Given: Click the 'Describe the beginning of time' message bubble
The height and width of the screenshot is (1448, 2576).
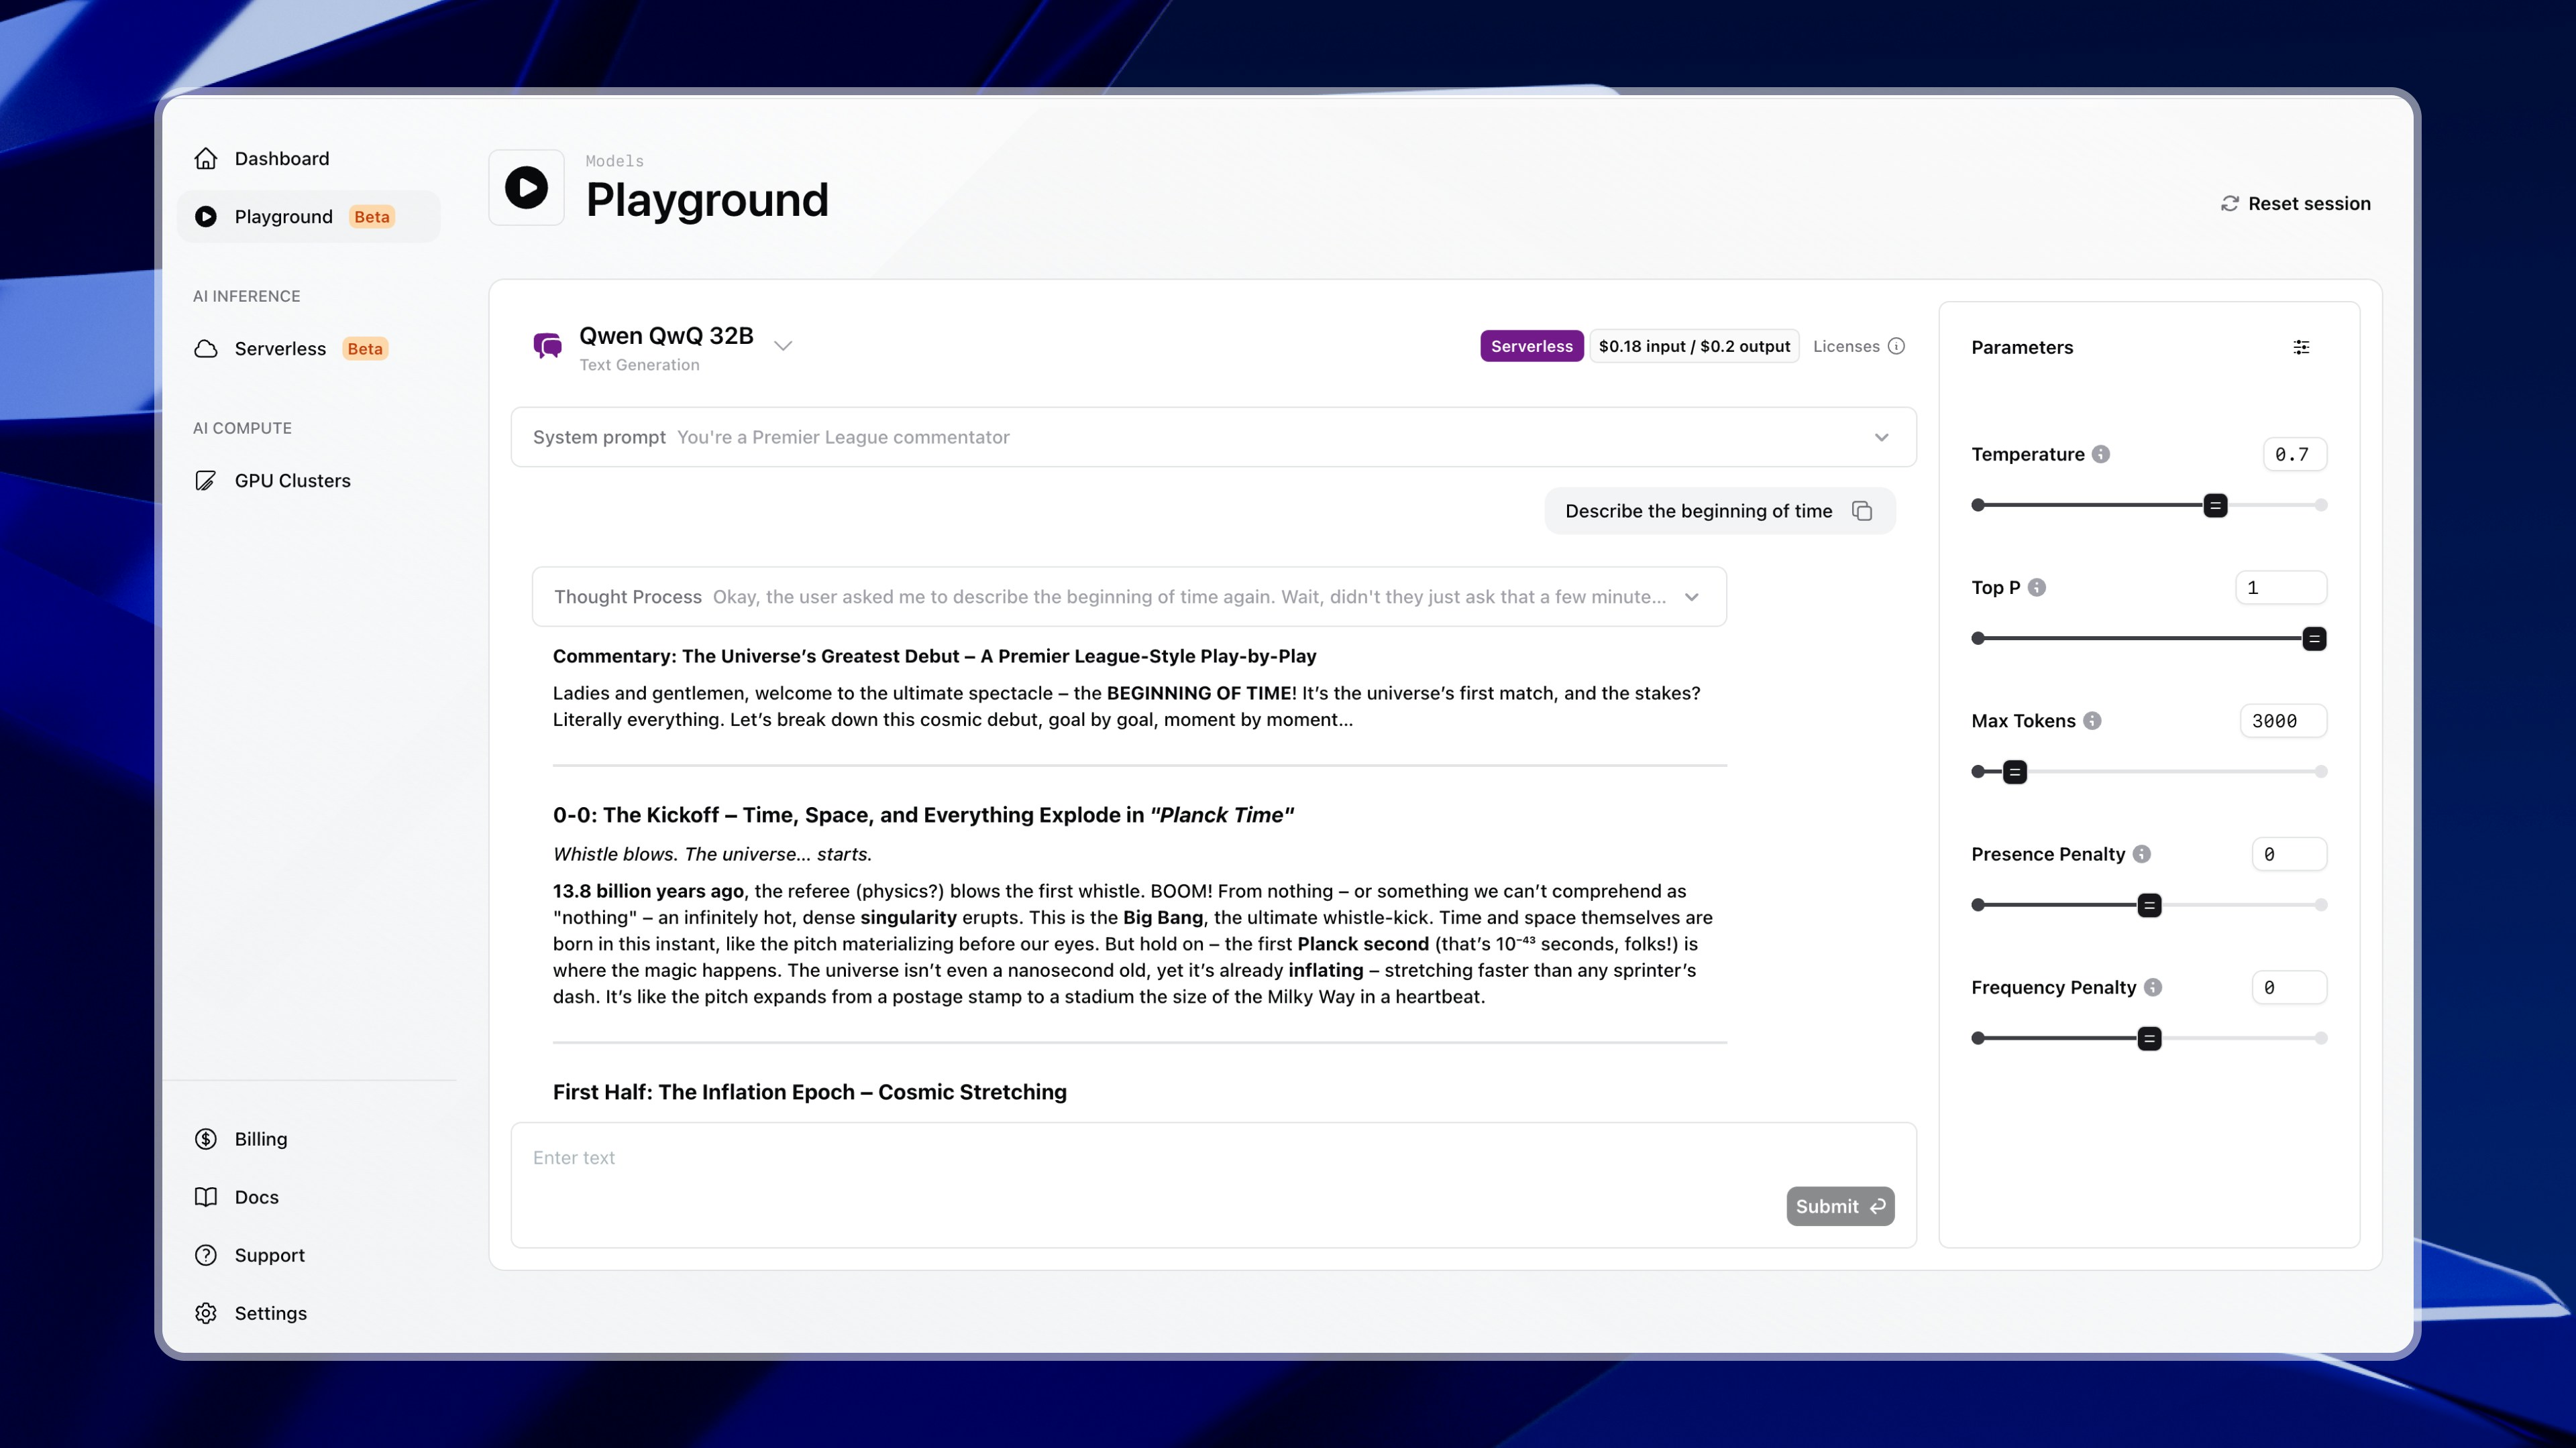Looking at the screenshot, I should click(1719, 511).
